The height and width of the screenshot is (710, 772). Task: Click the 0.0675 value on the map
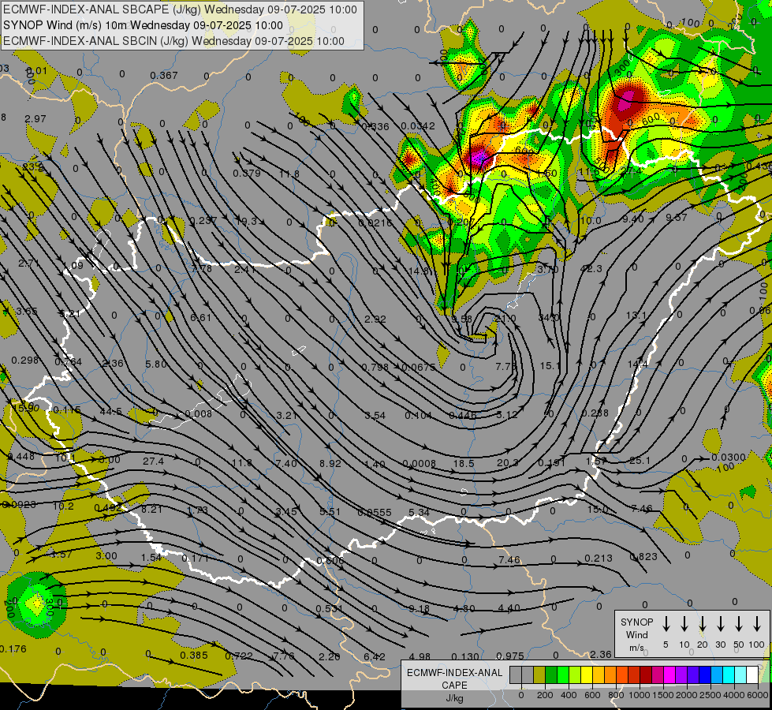point(419,368)
